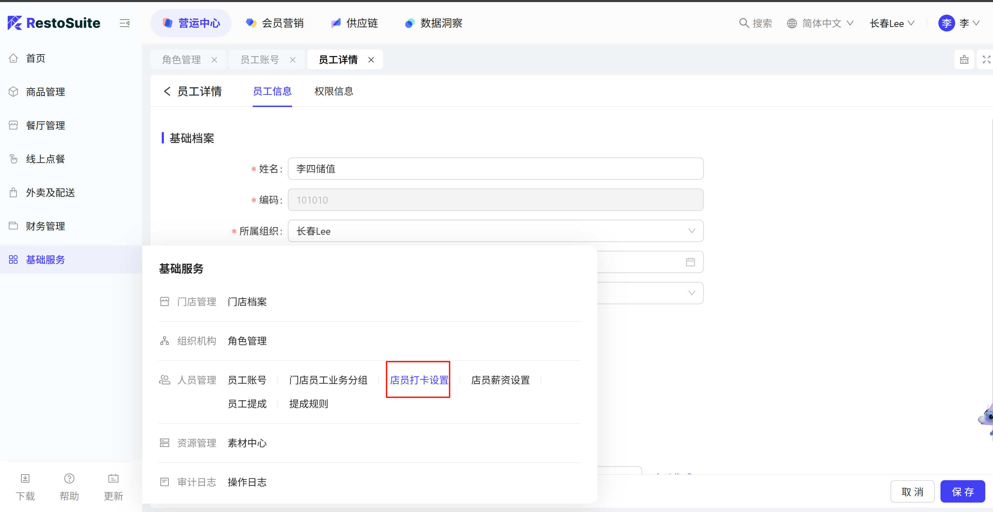The height and width of the screenshot is (512, 993).
Task: Click the calendar icon in date field
Action: 690,262
